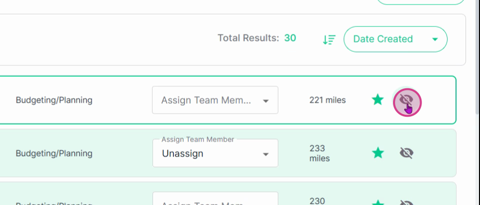Click the Total Results label text
Viewport: 480px width, 205px height.
248,38
